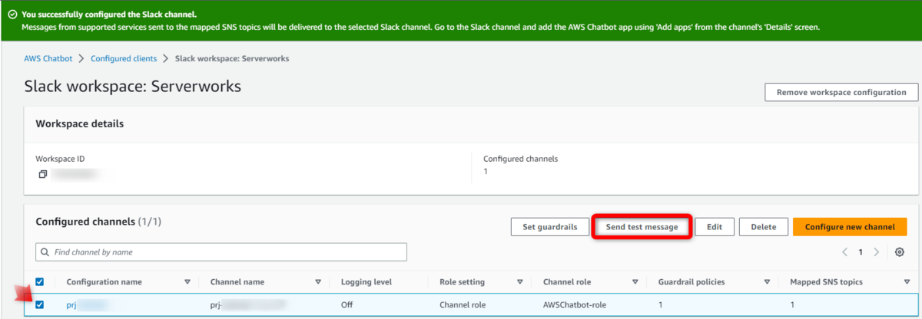922x319 pixels.
Task: Open the prj configuration name link
Action: (73, 304)
